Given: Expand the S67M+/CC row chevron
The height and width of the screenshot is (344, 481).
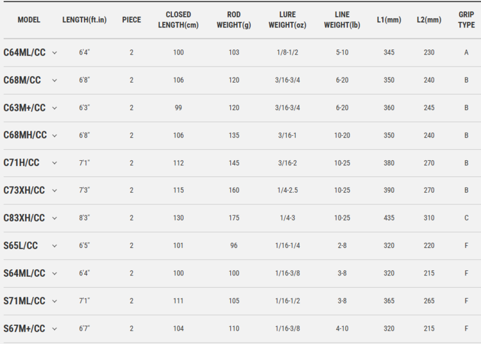Looking at the screenshot, I should pos(55,329).
